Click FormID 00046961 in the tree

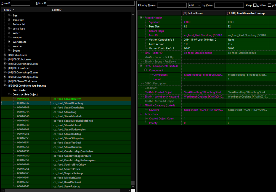23,169
